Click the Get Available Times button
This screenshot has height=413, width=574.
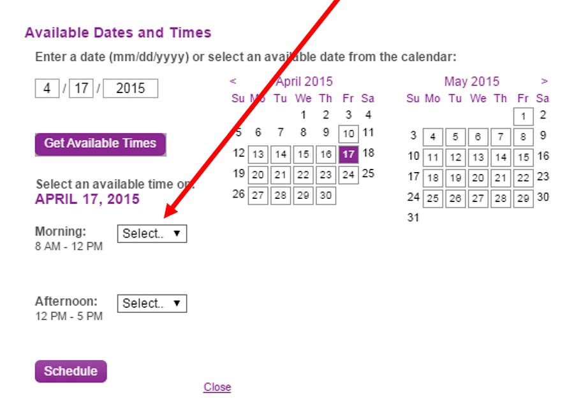tap(100, 143)
